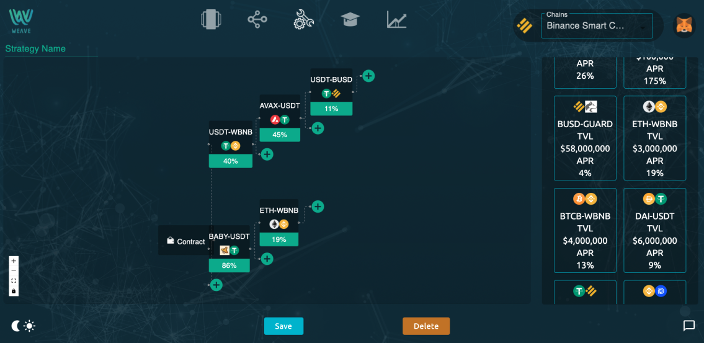
Task: Click the 19% bar on the ETH-WBNB canvas node
Action: [x=279, y=239]
